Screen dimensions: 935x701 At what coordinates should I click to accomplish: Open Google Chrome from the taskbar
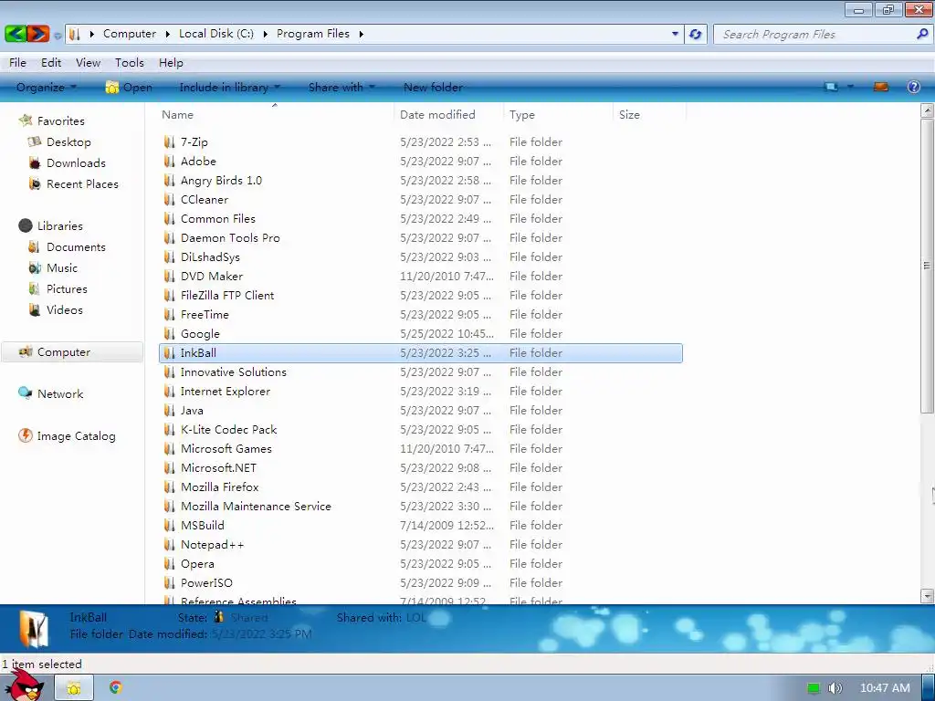point(116,687)
